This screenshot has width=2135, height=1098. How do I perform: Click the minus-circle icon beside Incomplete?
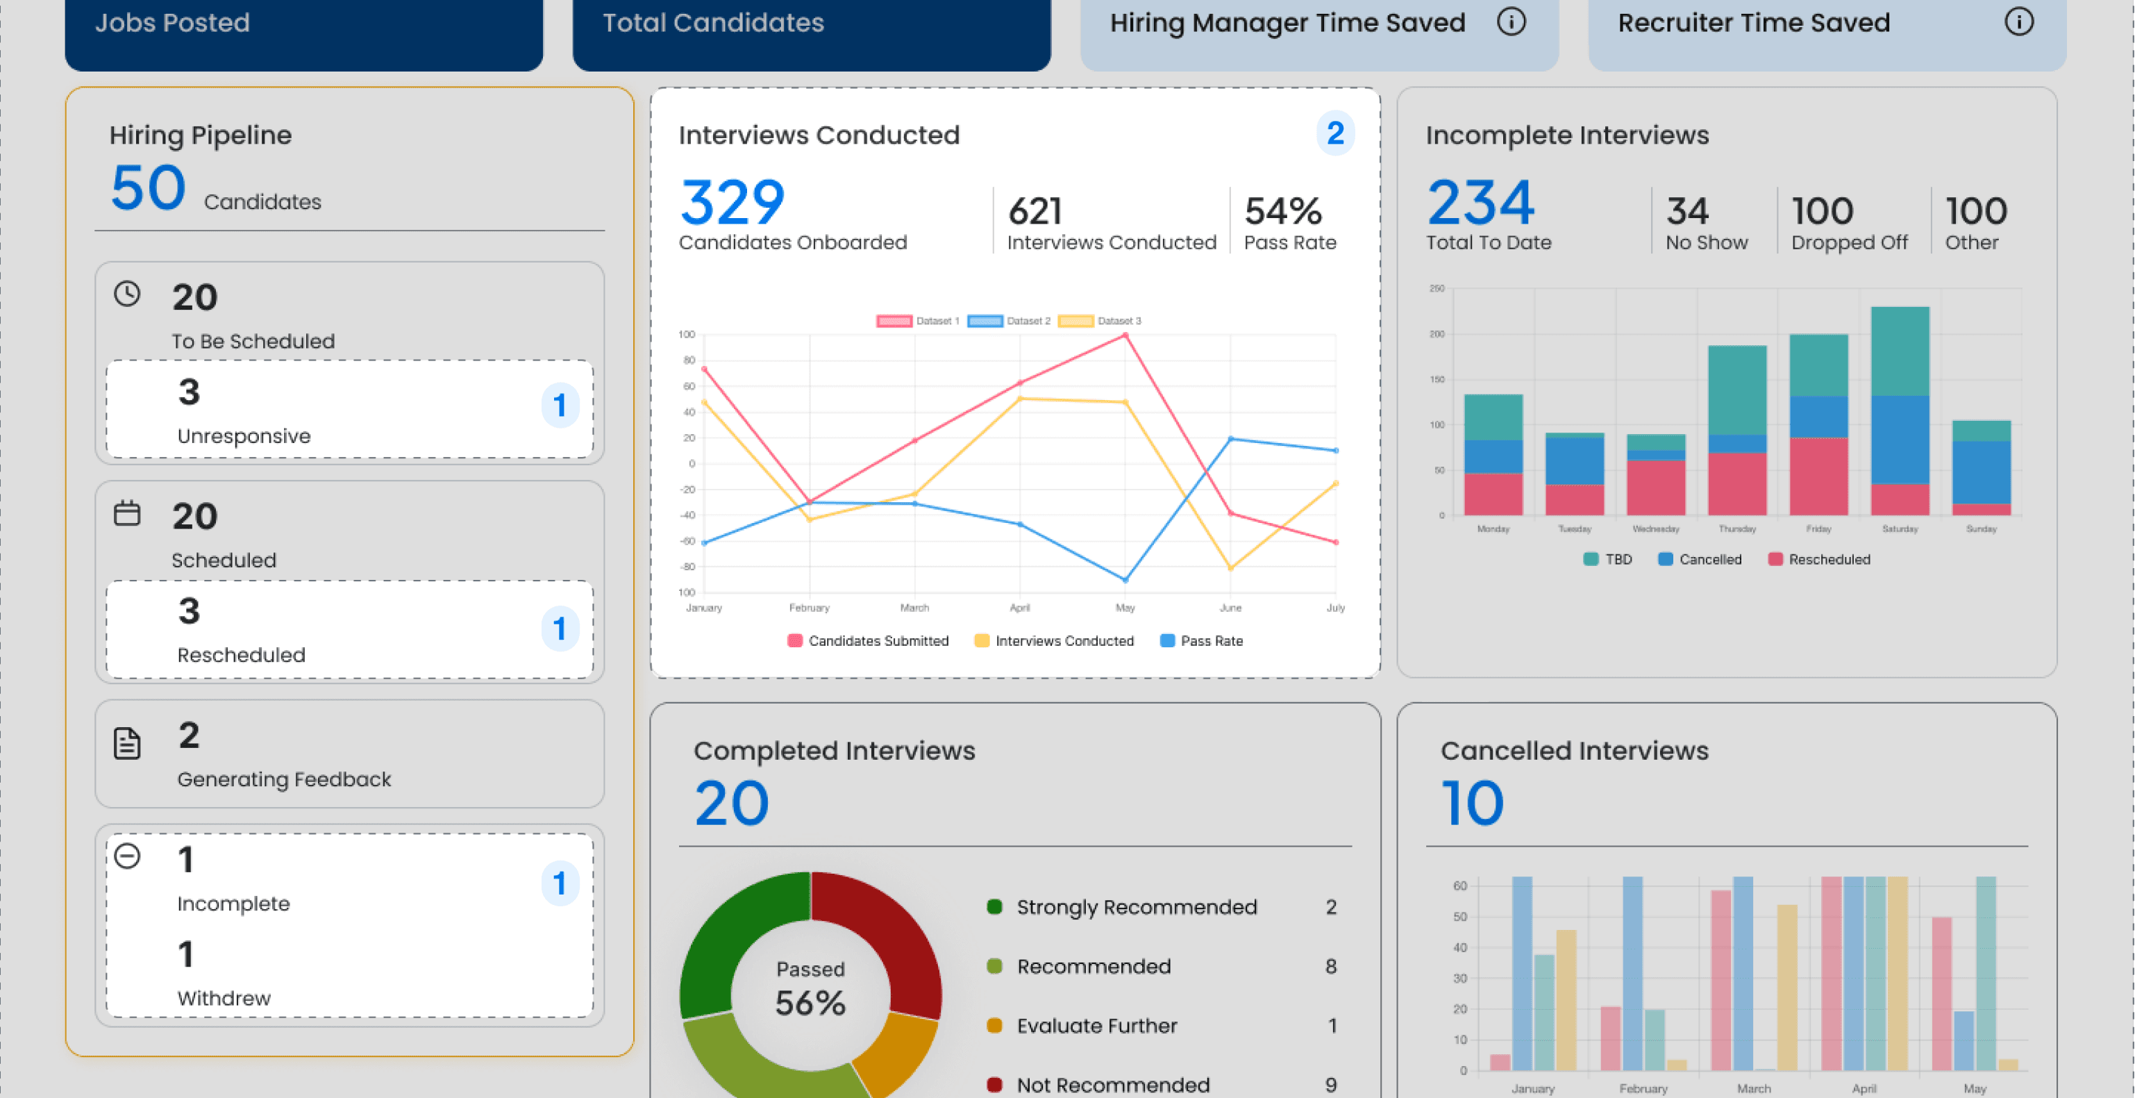127,856
